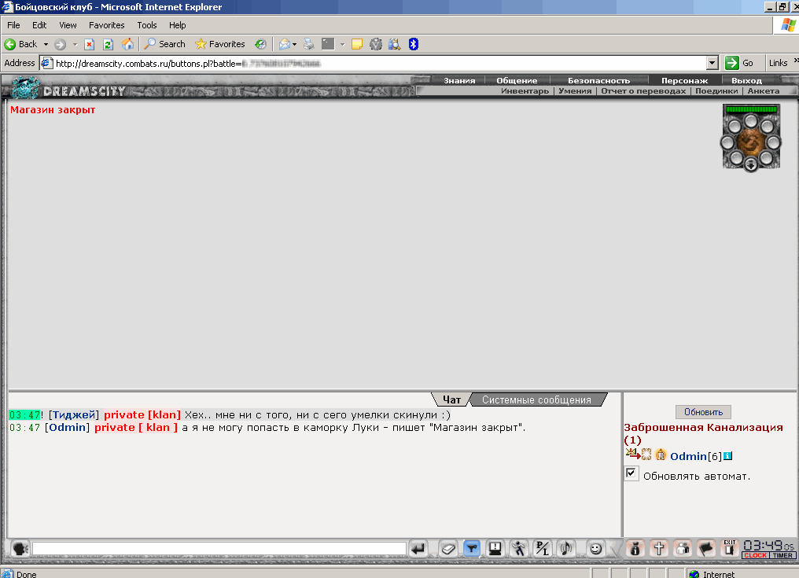Open the 'Общение' game menu

(x=517, y=80)
